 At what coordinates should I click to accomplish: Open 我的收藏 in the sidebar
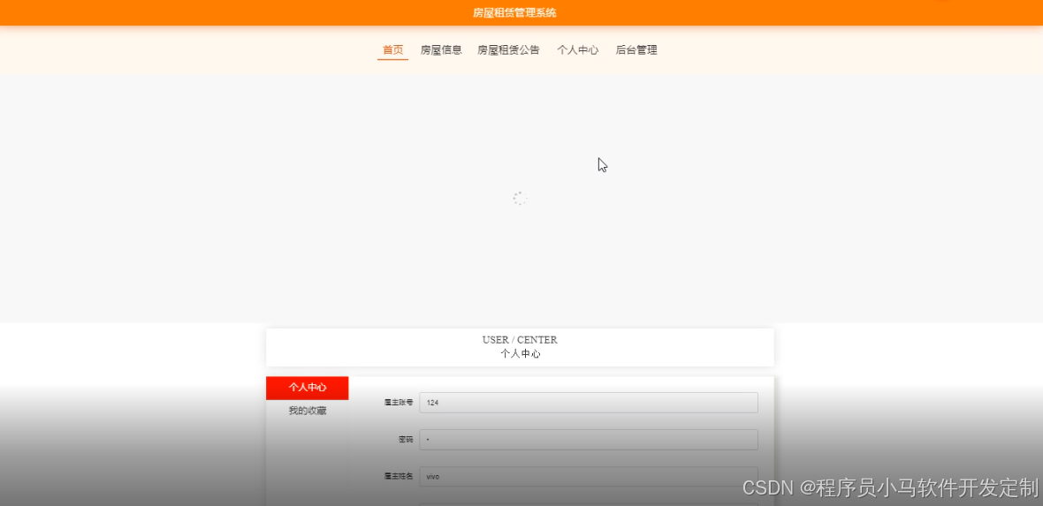coord(308,411)
